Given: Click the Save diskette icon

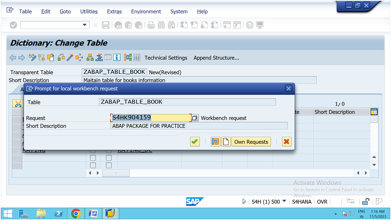Looking at the screenshot, I should pyautogui.click(x=105, y=25).
